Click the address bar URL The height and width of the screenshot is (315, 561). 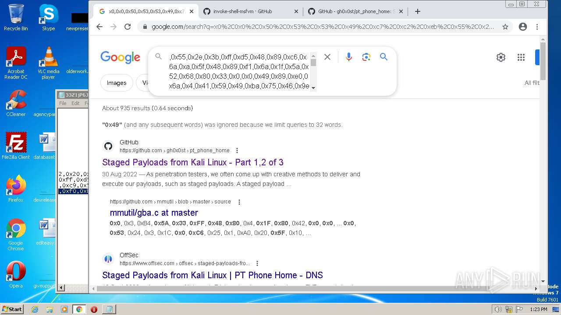[323, 27]
